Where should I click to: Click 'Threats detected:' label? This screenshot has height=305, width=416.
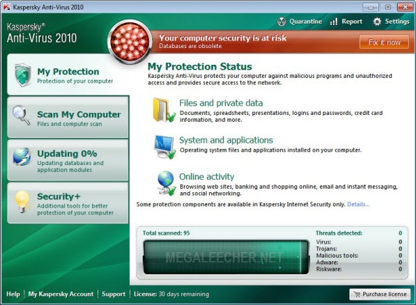coord(339,233)
